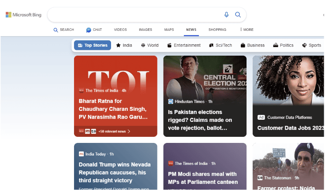Click the TOI source icon in relevant news row
The image size is (325, 190).
coord(81,132)
